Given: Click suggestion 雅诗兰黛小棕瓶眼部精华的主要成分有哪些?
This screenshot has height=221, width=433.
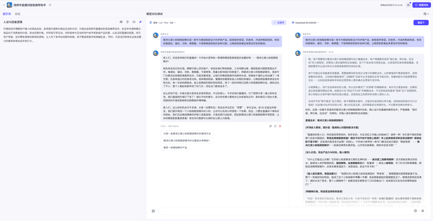Looking at the screenshot, I should coord(187,141).
